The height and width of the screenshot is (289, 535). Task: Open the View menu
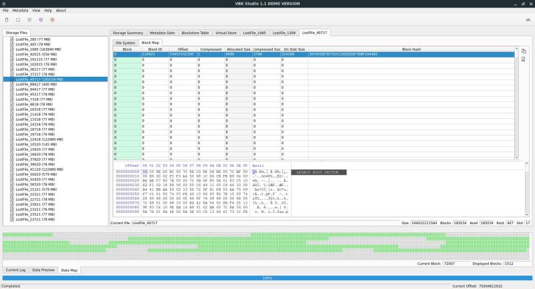[x=36, y=11]
